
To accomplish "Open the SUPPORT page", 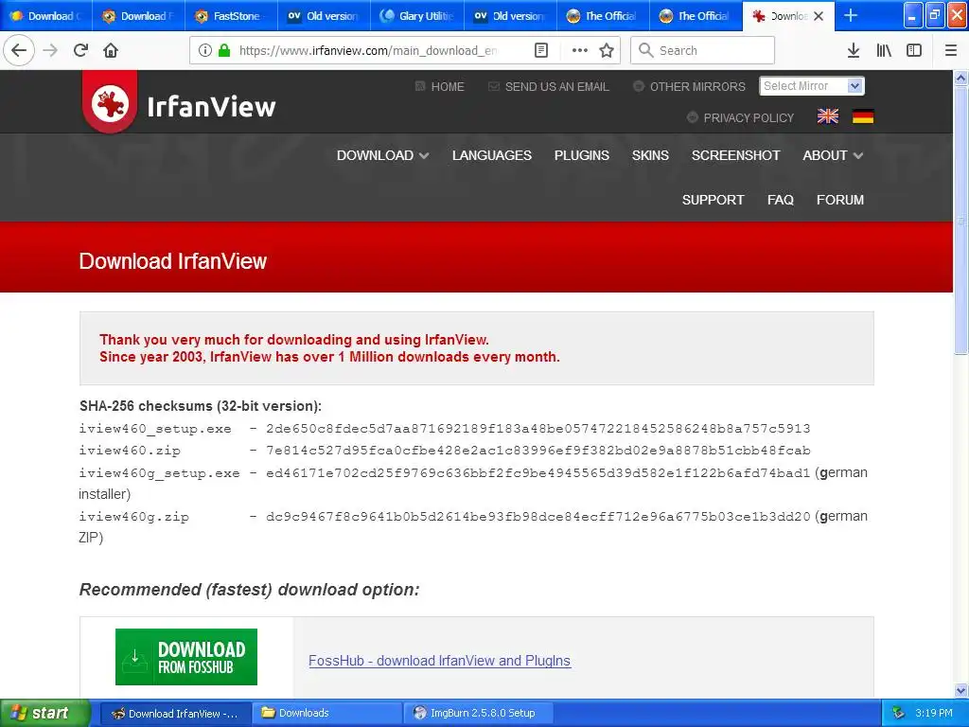I will pos(713,200).
